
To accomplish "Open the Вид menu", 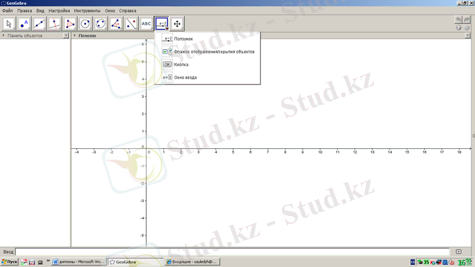I will 40,11.
